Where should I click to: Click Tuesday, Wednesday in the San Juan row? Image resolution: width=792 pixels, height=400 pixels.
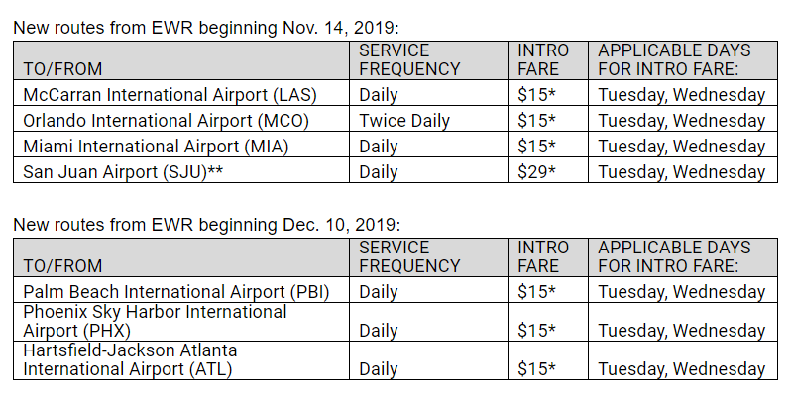(x=681, y=171)
